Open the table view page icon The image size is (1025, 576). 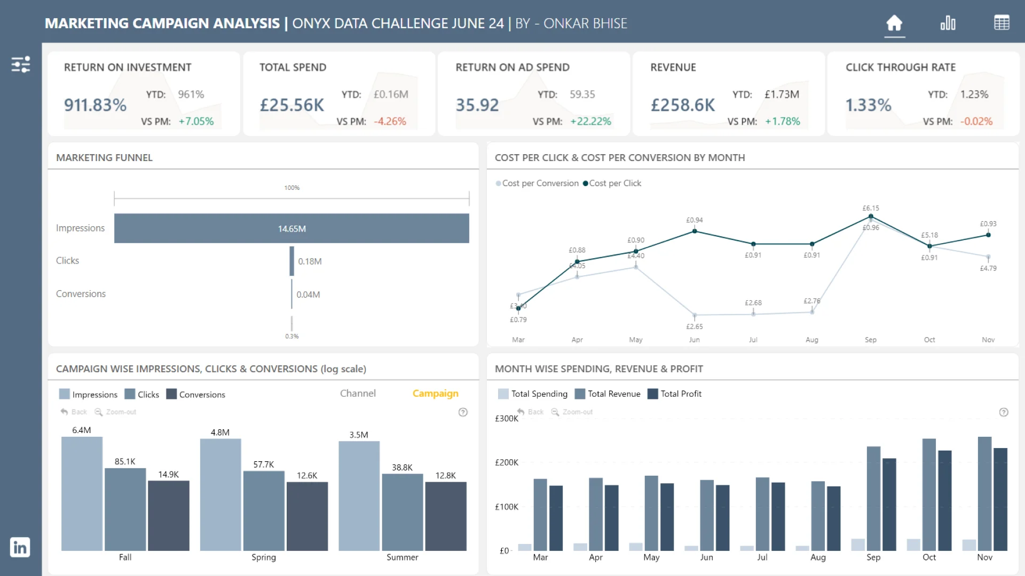click(1002, 23)
